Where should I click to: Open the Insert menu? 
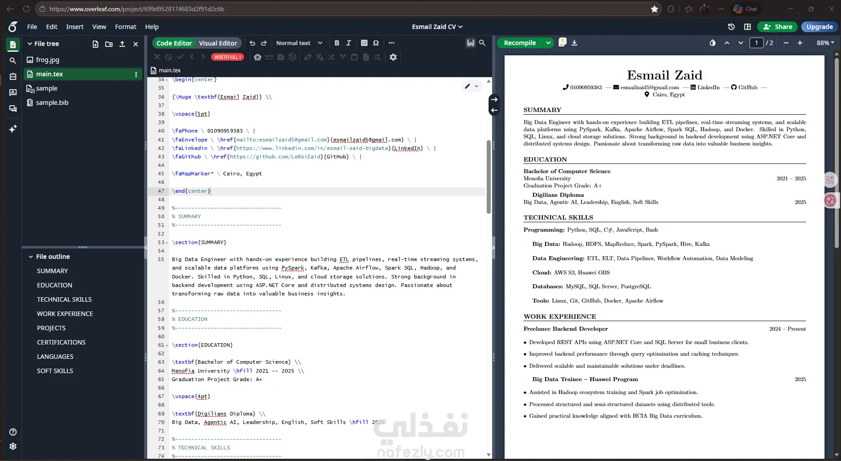tap(75, 27)
